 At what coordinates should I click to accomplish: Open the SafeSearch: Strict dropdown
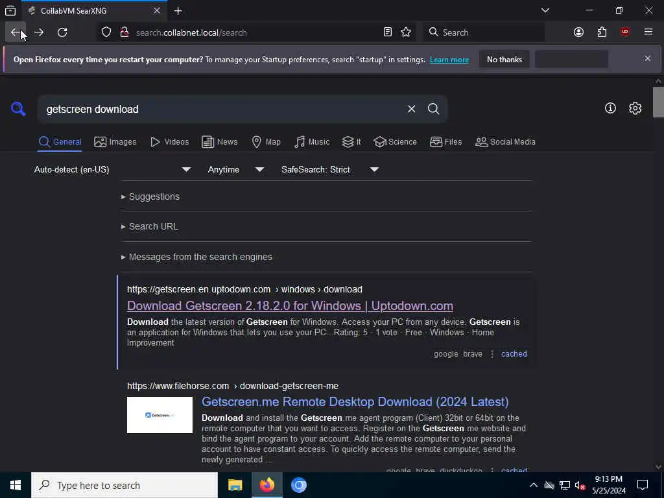(x=330, y=169)
